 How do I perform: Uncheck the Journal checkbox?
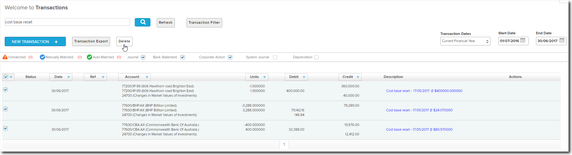coord(143,57)
